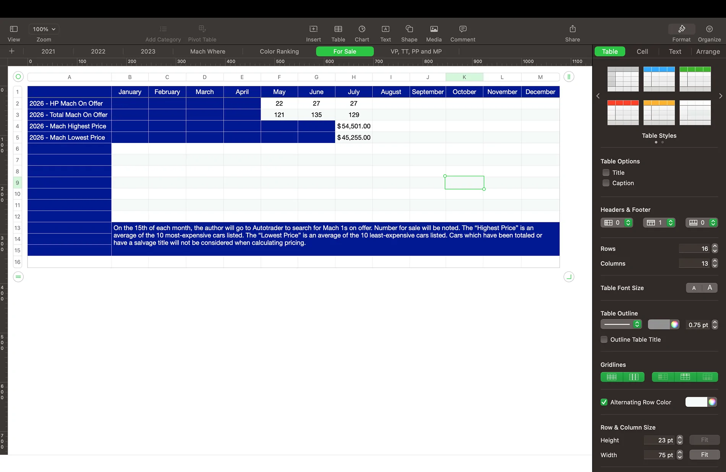This screenshot has width=726, height=472.
Task: Click the Rows count stepper
Action: (x=715, y=249)
